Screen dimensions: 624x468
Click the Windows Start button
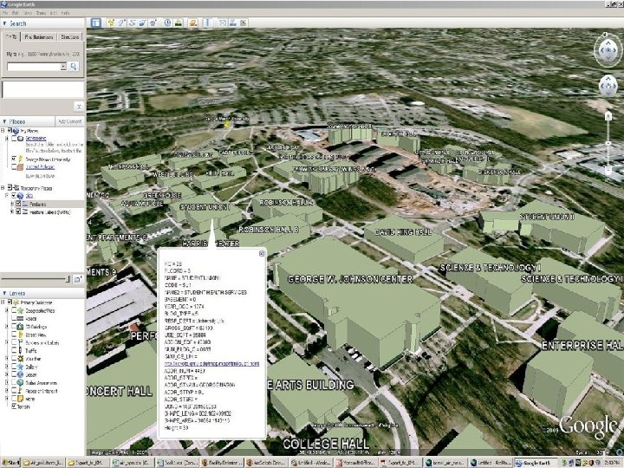click(10, 463)
